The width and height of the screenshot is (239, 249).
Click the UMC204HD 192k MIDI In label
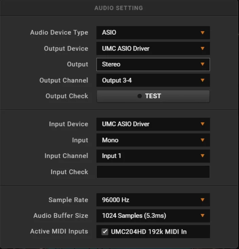[x=149, y=232]
